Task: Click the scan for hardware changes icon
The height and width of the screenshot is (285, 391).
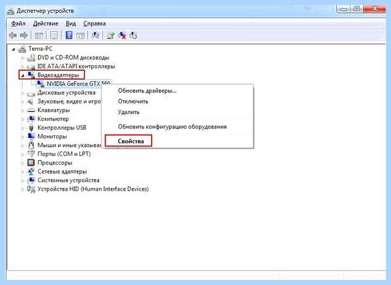Action: (95, 35)
